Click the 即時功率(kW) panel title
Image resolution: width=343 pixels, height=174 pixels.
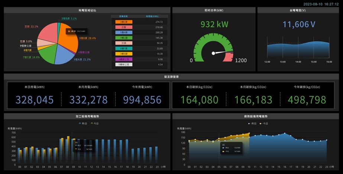coord(214,10)
